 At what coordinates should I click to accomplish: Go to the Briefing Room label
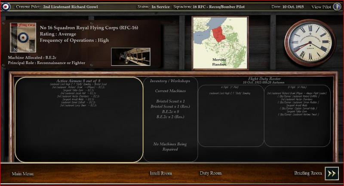308,173
